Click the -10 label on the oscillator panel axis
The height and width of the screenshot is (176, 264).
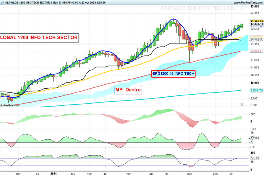point(253,147)
